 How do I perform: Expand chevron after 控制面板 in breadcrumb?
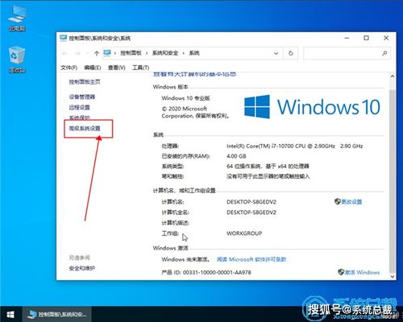147,53
